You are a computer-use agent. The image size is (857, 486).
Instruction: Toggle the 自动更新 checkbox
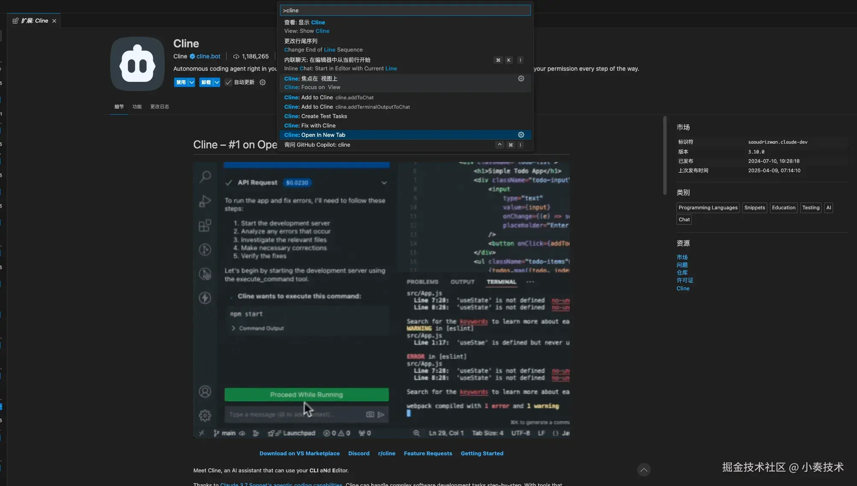point(228,82)
